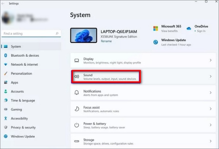Click the LAPTOP-Q6EJP3AM device name
The image size is (219, 149).
coord(119,31)
